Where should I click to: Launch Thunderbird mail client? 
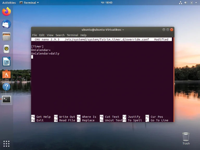pyautogui.click(x=7, y=24)
